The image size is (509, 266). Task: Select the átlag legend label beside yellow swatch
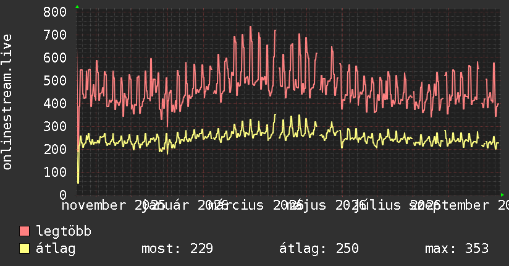point(56,249)
